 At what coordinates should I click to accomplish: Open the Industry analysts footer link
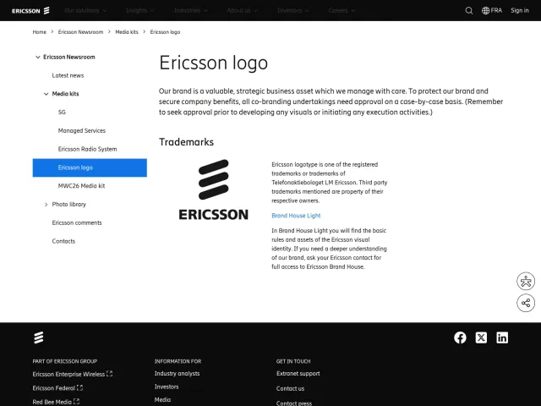pyautogui.click(x=177, y=374)
